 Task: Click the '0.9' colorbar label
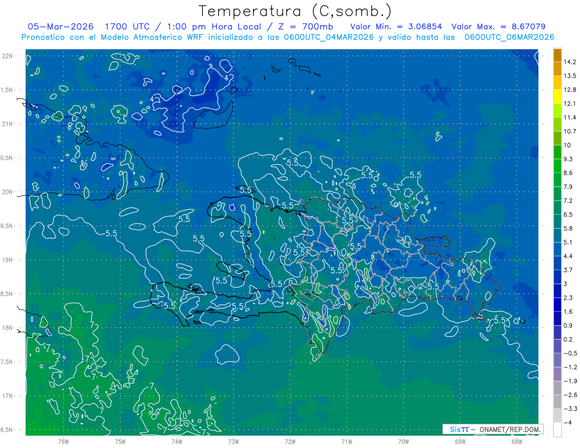coord(568,325)
